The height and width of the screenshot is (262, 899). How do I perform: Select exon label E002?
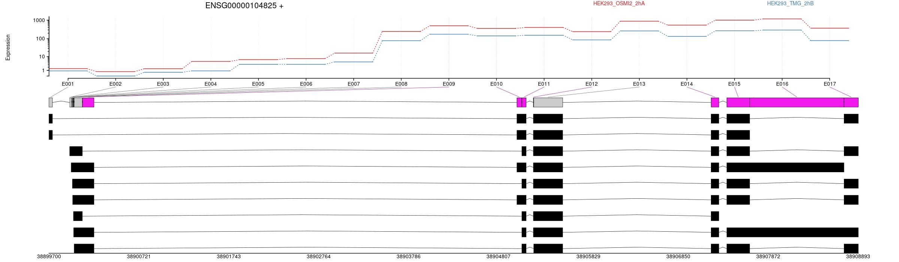pos(115,84)
